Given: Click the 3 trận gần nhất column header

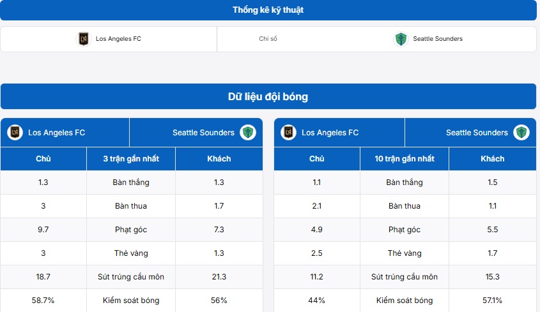Looking at the screenshot, I should pyautogui.click(x=131, y=159).
